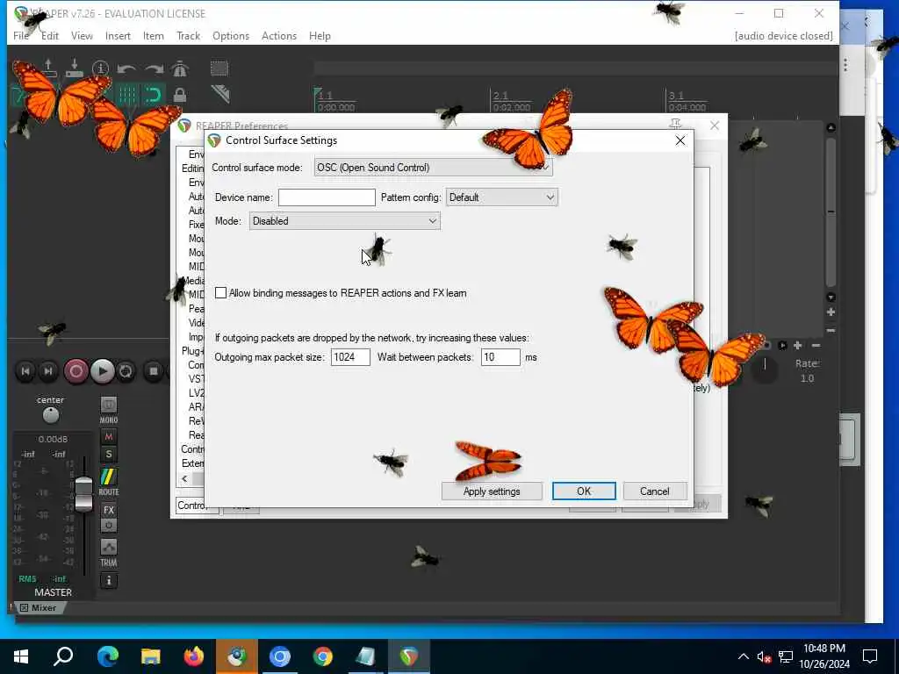Screen dimensions: 899x674
Task: Click the Device name input field
Action: click(x=327, y=197)
